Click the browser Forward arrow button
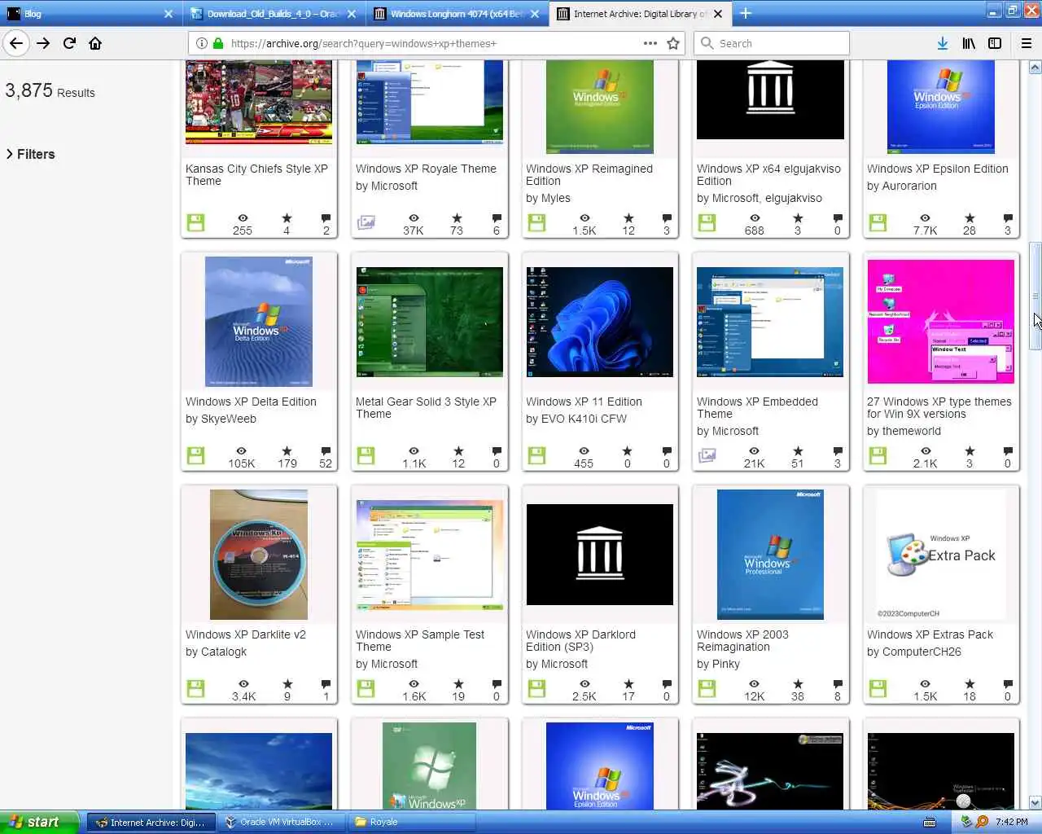1042x834 pixels. click(x=43, y=43)
